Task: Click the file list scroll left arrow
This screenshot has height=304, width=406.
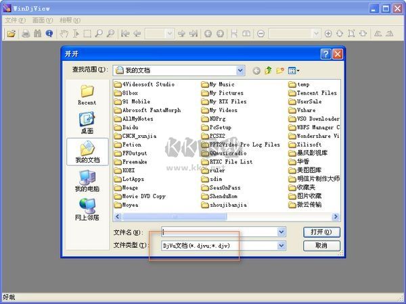Action: click(x=118, y=216)
